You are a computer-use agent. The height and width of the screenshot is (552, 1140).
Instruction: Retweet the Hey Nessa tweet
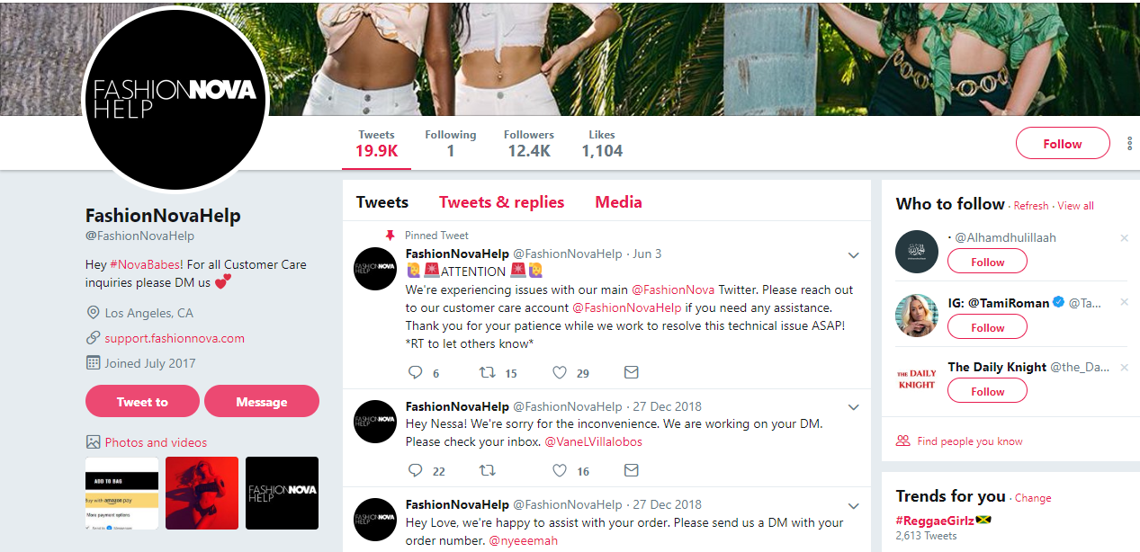(487, 470)
